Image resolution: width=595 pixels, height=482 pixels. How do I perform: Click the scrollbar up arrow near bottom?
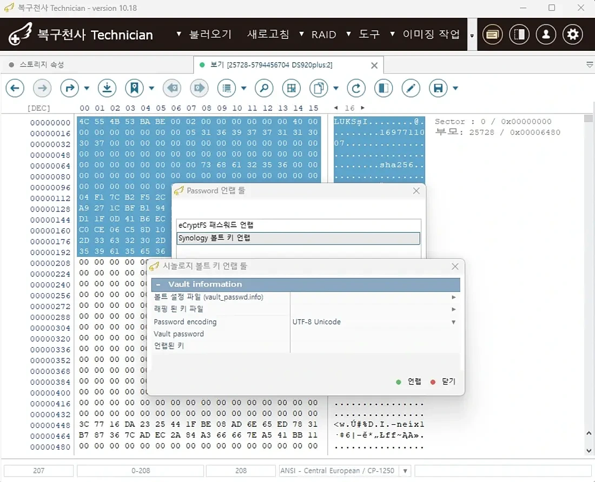tap(589, 433)
